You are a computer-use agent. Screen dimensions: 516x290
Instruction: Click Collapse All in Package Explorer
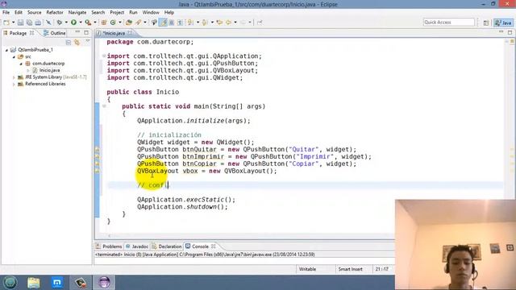tap(69, 42)
